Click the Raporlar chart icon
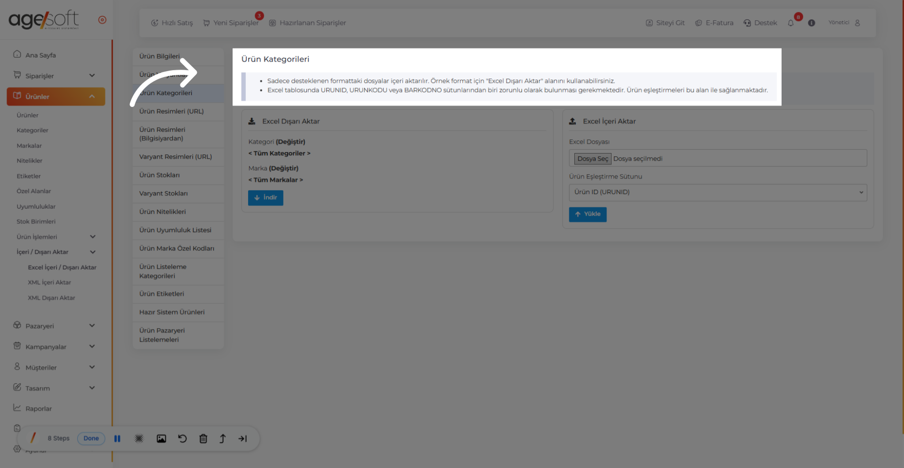The image size is (904, 468). (x=17, y=408)
